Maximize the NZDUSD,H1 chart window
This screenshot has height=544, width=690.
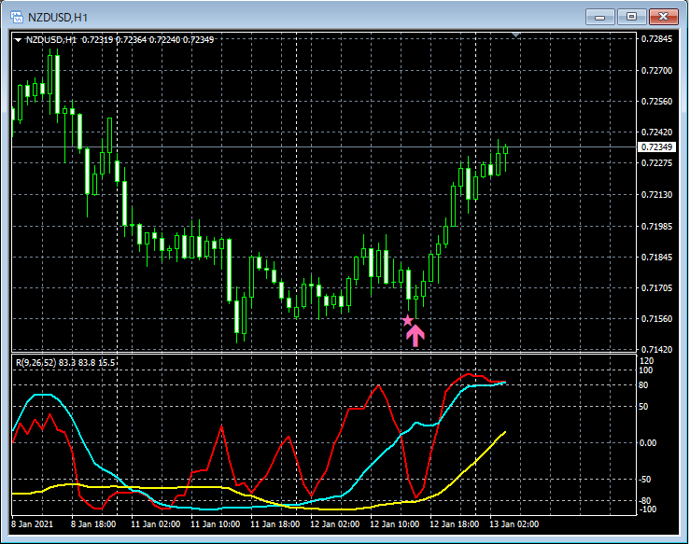pos(631,16)
